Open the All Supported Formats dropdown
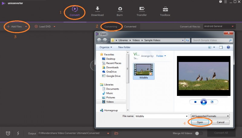 [x=210, y=116]
